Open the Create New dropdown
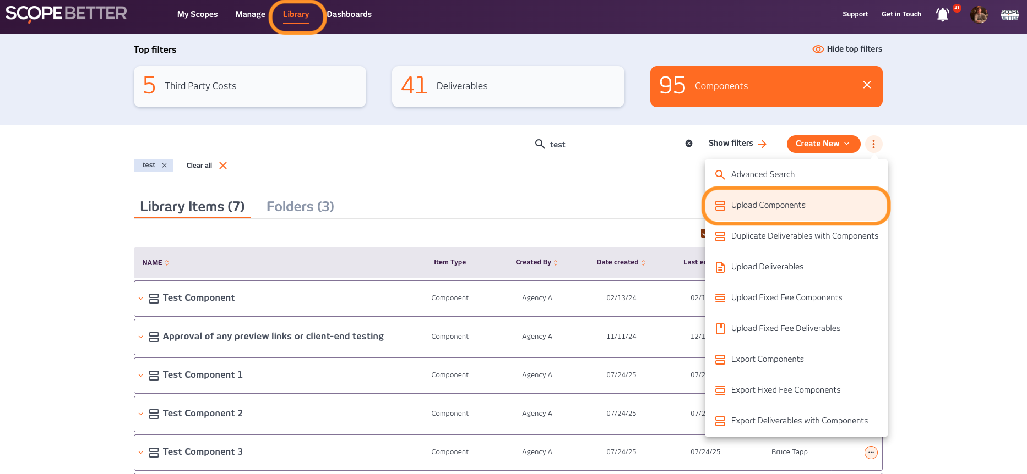This screenshot has height=474, width=1027. pos(823,144)
